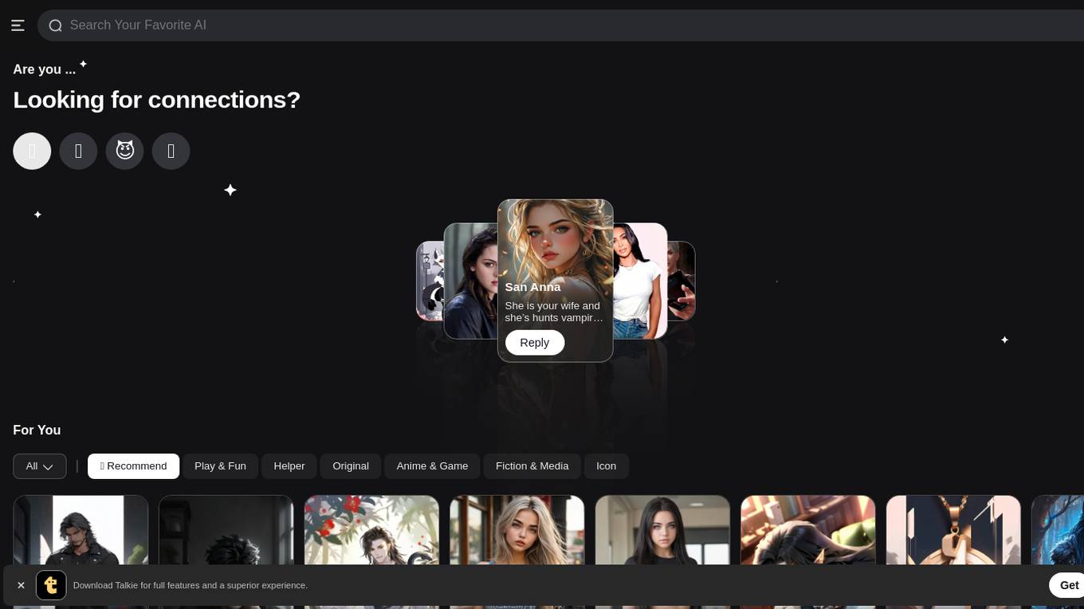Open the Play & Fun tab
The height and width of the screenshot is (609, 1084).
click(x=220, y=466)
